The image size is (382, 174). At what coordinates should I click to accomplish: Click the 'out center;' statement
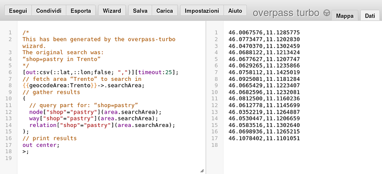(41, 145)
